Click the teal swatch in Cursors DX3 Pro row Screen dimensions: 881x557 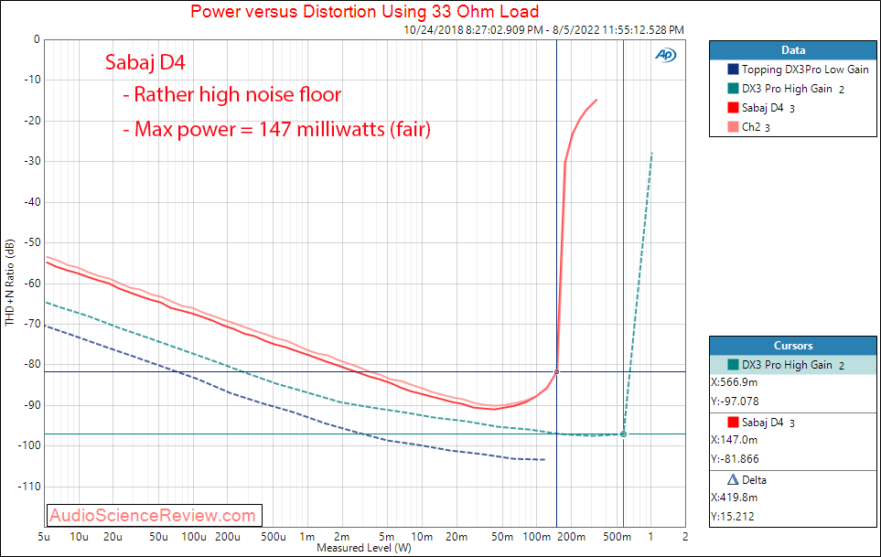733,364
